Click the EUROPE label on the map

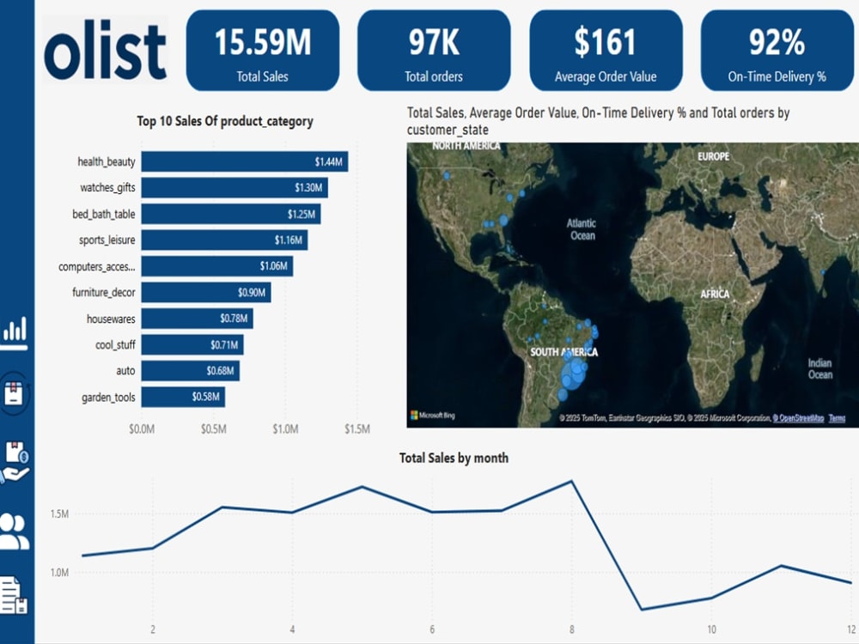[713, 156]
